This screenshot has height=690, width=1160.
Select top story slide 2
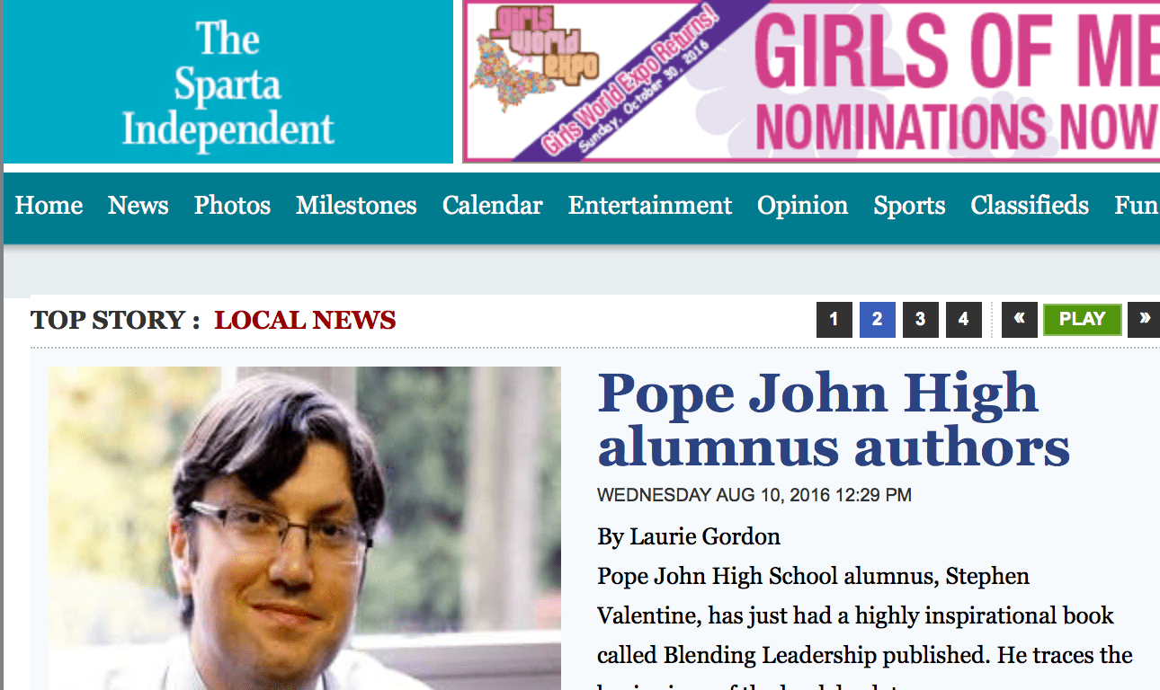pyautogui.click(x=877, y=320)
